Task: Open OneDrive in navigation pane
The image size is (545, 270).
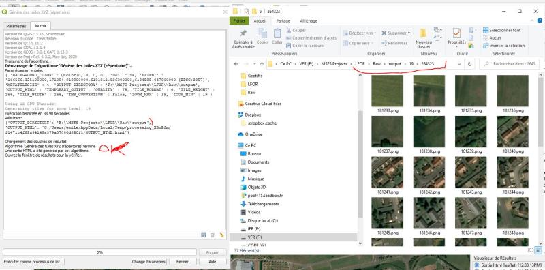Action: tap(250, 134)
